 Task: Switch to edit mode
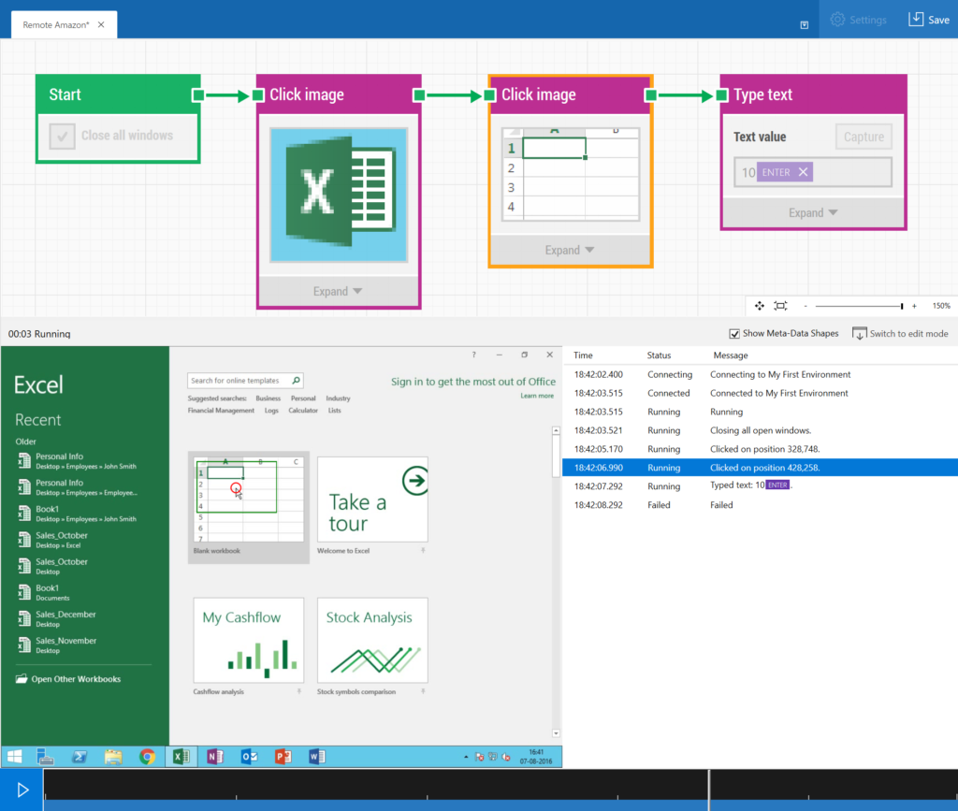click(900, 333)
